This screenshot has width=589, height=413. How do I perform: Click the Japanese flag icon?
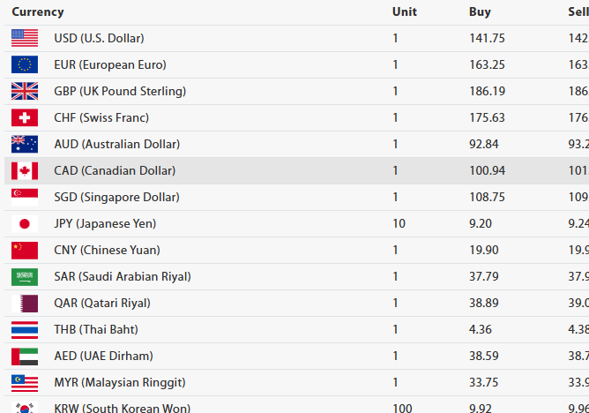(x=25, y=223)
